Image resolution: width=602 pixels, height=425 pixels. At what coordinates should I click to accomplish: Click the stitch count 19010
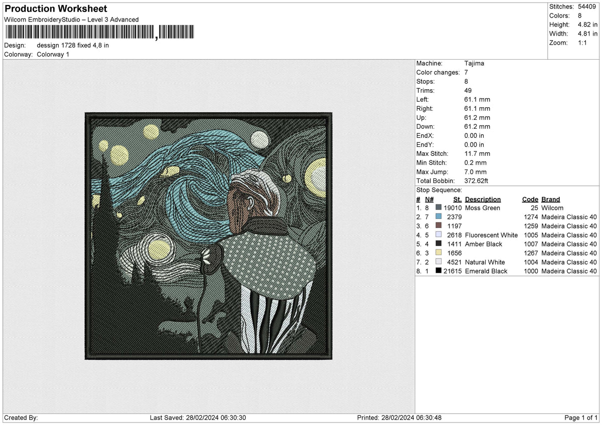point(453,208)
